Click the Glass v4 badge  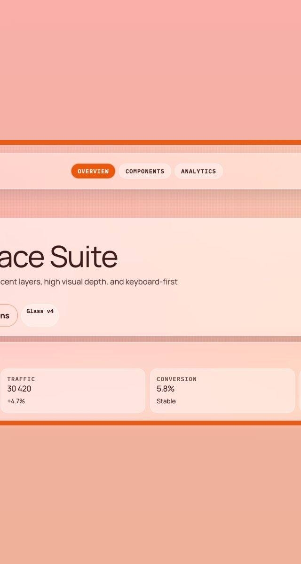click(40, 315)
